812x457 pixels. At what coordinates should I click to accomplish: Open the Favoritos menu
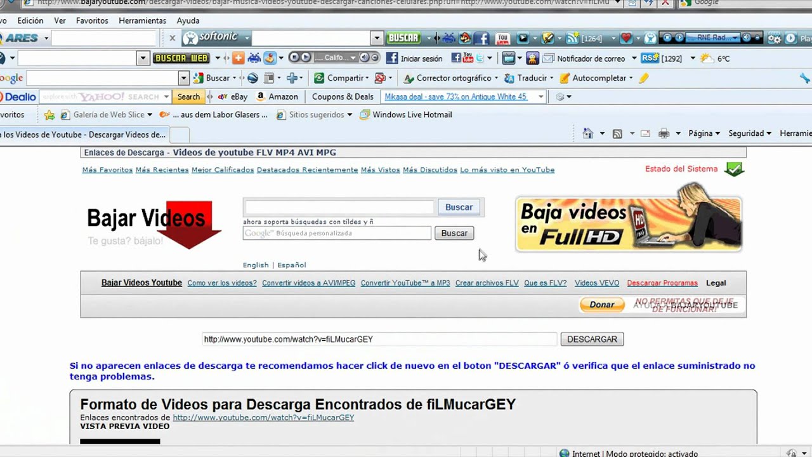[x=92, y=20]
